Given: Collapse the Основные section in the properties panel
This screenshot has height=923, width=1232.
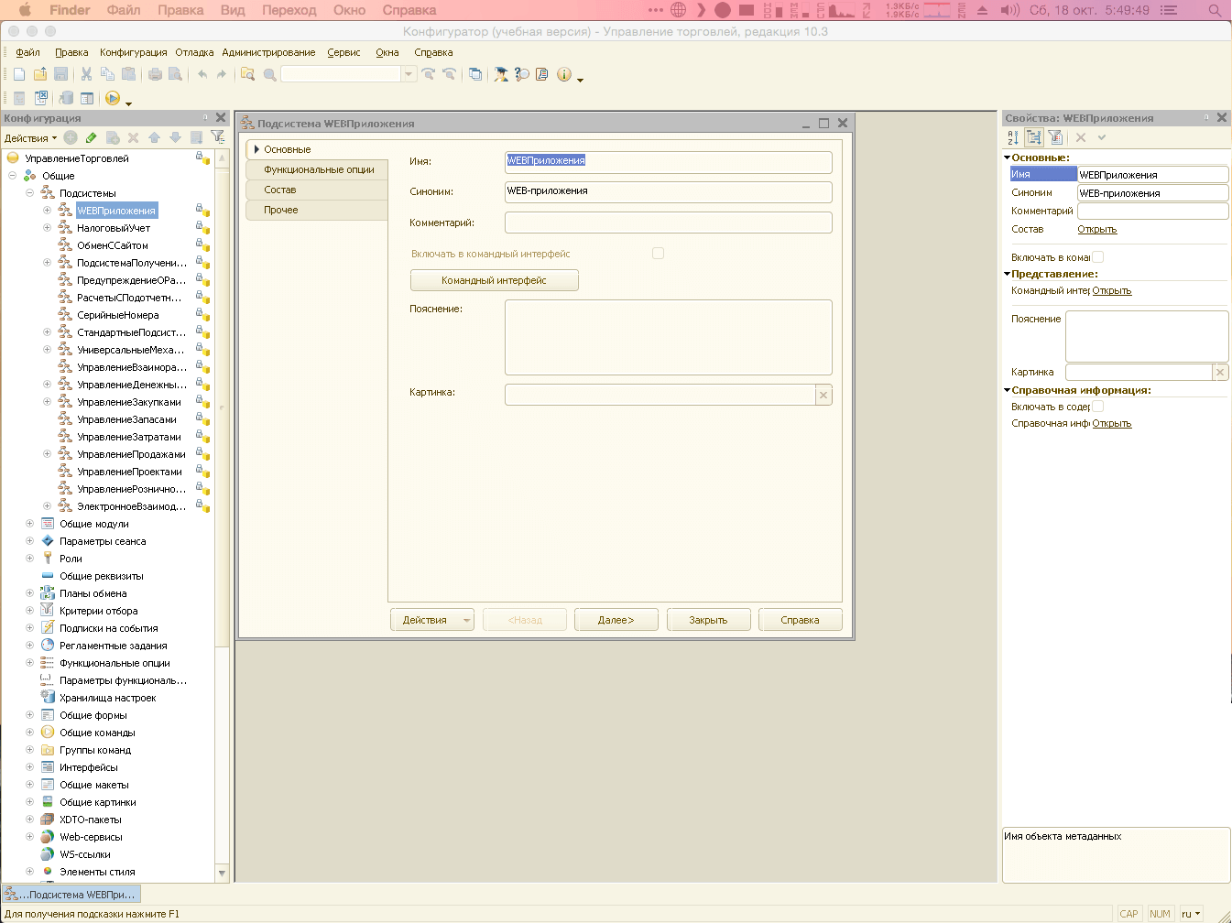Looking at the screenshot, I should point(1008,157).
